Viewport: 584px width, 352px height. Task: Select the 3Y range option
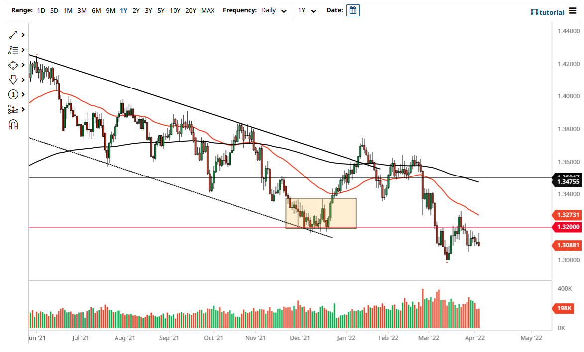149,10
